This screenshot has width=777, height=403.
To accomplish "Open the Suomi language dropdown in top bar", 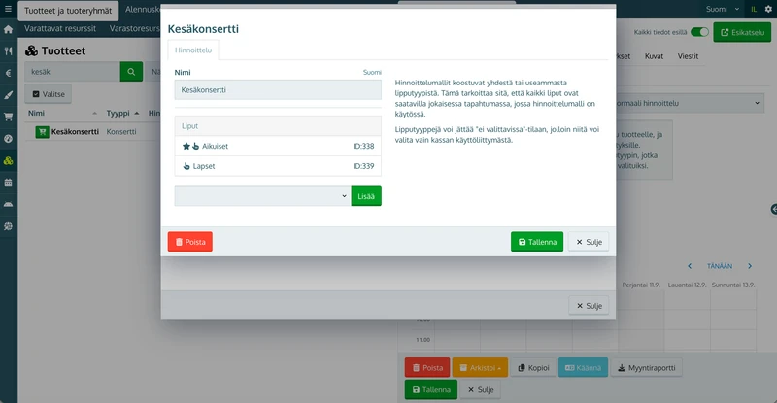I will tap(723, 9).
